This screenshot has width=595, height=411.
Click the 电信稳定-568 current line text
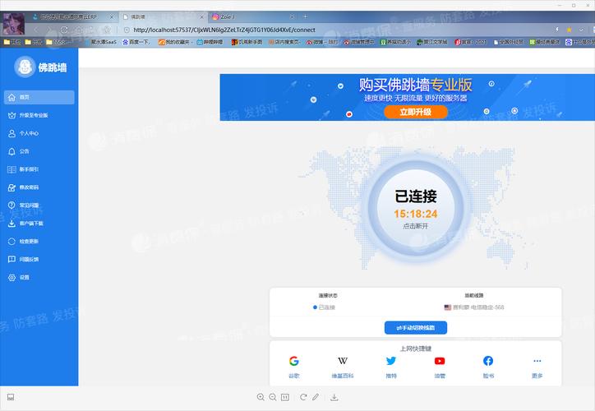pyautogui.click(x=487, y=307)
